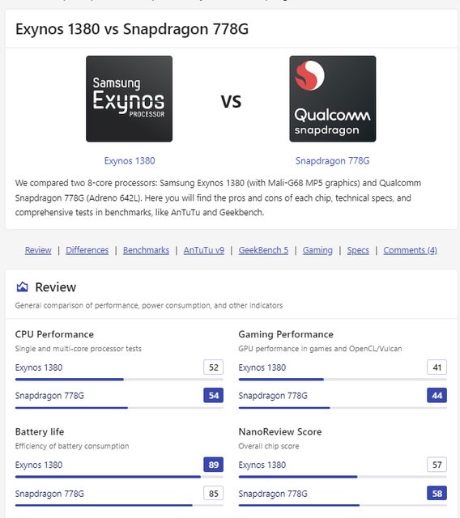Open the Comments (4) link
Viewport: 460px width, 518px height.
(410, 250)
